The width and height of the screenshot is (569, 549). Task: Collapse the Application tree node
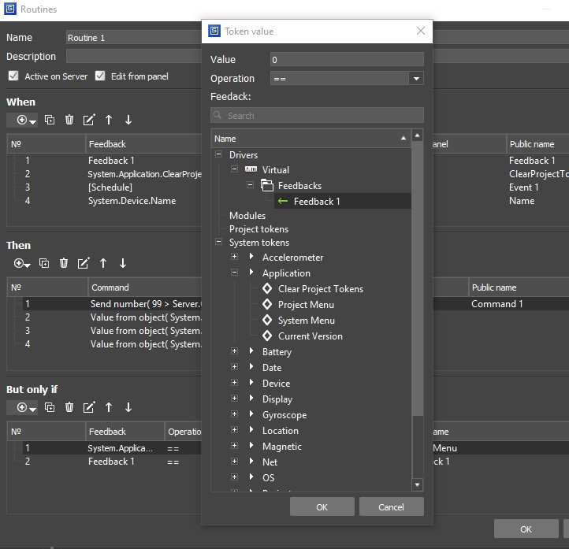(x=234, y=273)
